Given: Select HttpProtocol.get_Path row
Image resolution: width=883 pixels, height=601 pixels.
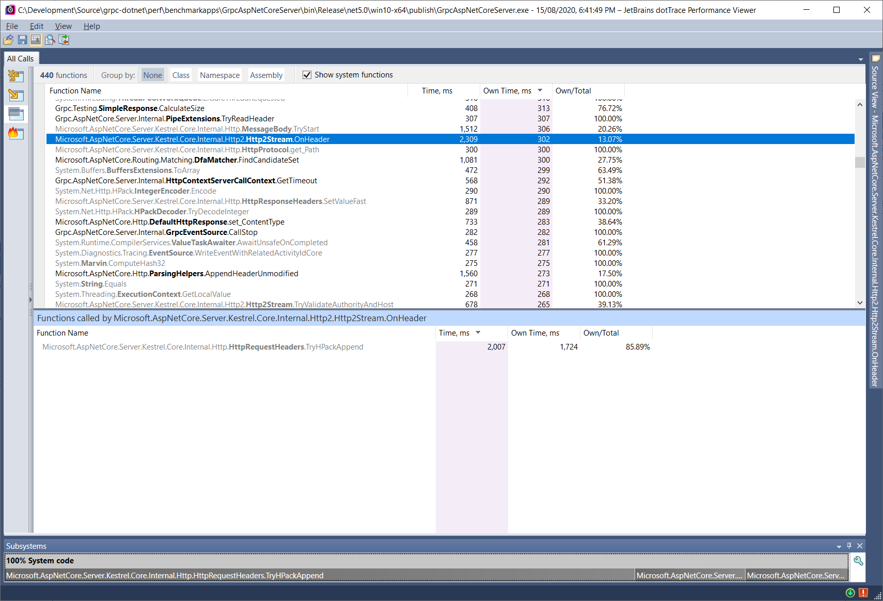Looking at the screenshot, I should click(x=450, y=150).
